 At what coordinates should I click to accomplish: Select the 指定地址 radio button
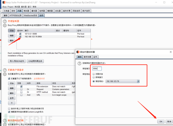coord(94,81)
